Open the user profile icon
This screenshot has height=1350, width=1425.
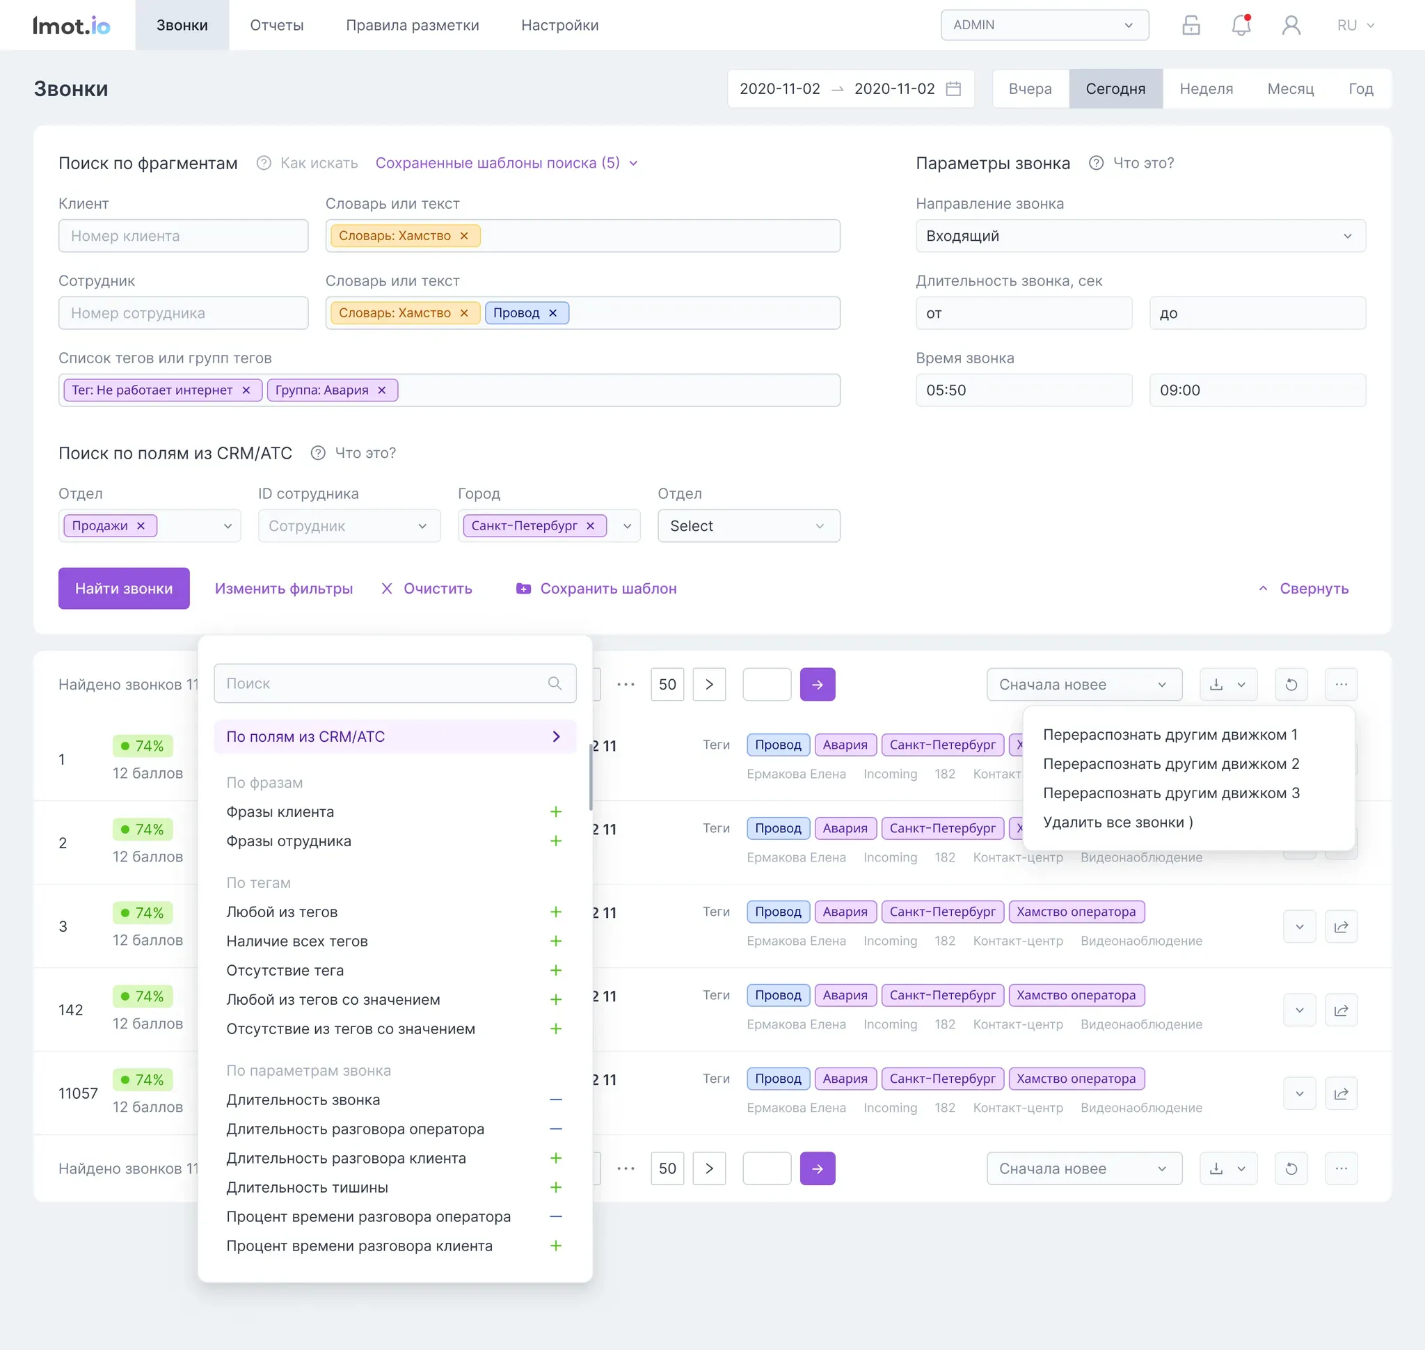[x=1291, y=25]
